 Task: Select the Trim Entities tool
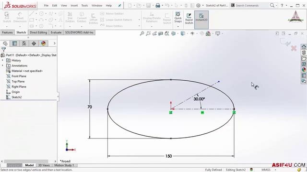(x=70, y=17)
